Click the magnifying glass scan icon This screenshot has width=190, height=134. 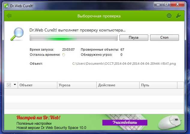click(x=17, y=34)
